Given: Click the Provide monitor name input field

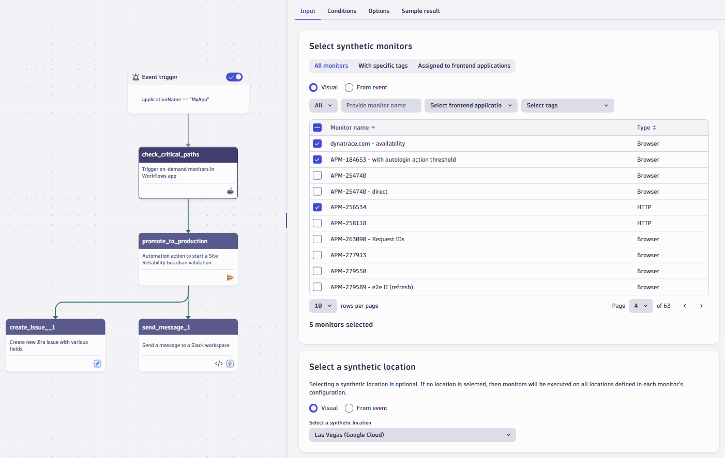Looking at the screenshot, I should click(381, 105).
